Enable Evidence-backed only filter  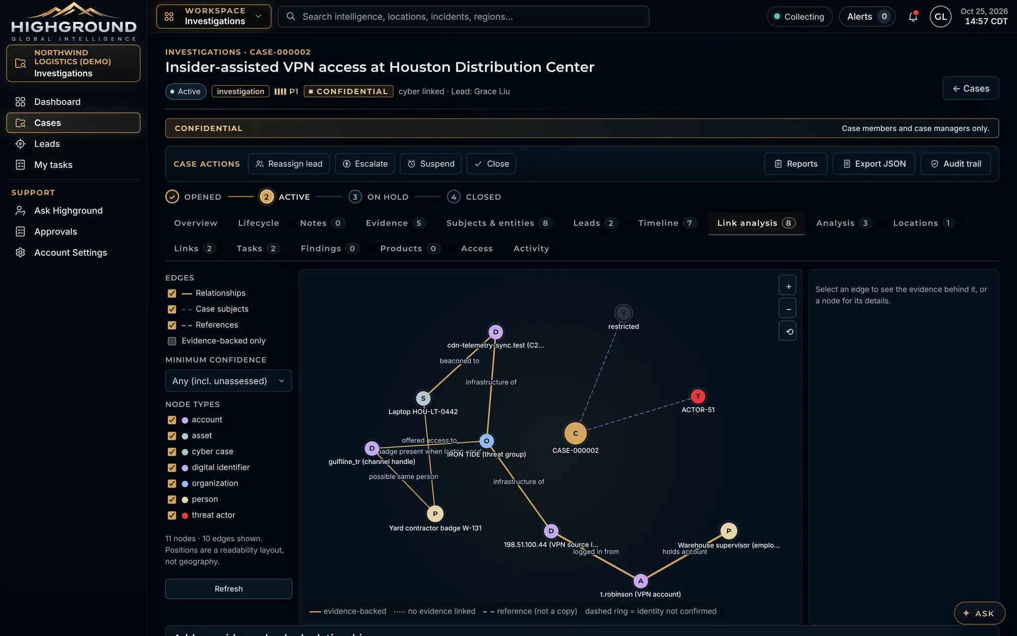click(x=172, y=341)
